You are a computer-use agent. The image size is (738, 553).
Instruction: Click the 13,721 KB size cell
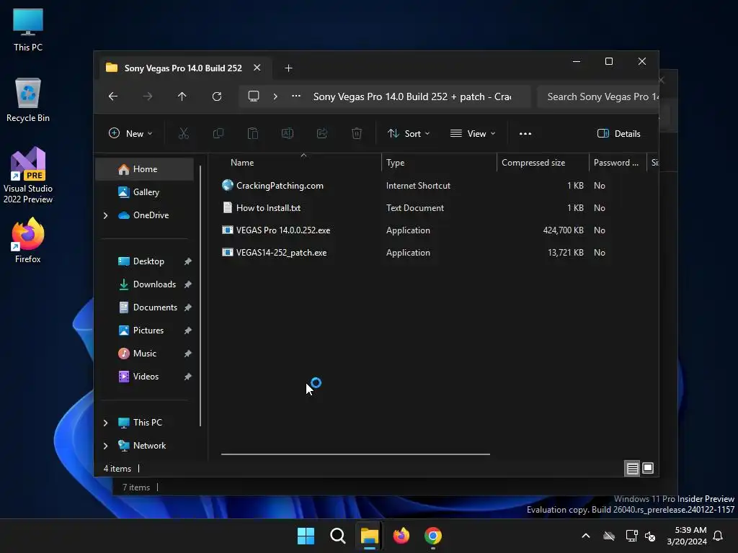[565, 253]
